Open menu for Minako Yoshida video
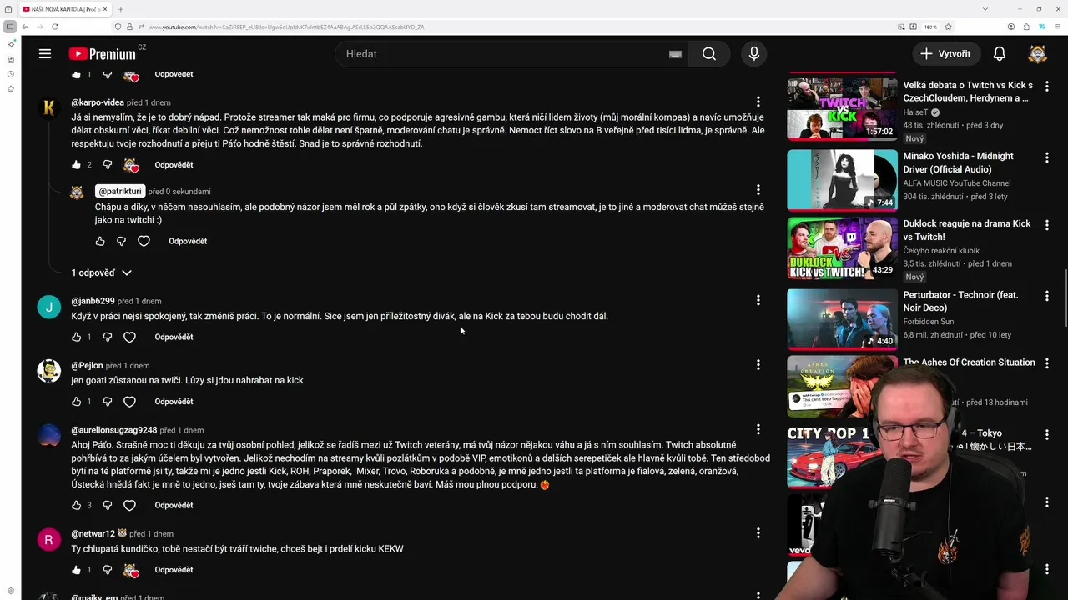This screenshot has width=1068, height=600. click(1047, 157)
